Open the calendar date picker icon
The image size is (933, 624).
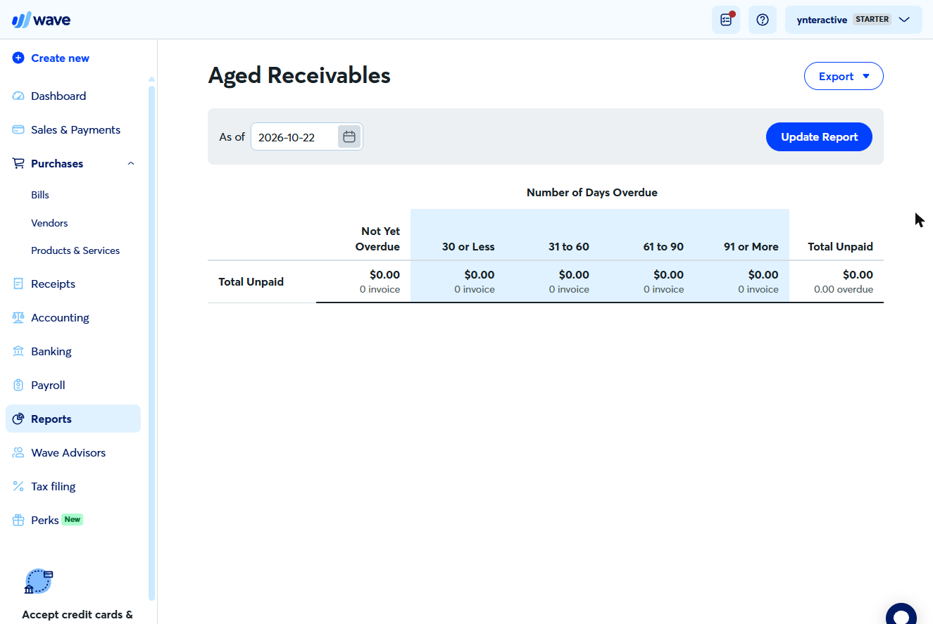(x=349, y=136)
